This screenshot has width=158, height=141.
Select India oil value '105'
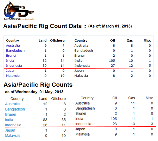coord(112,61)
